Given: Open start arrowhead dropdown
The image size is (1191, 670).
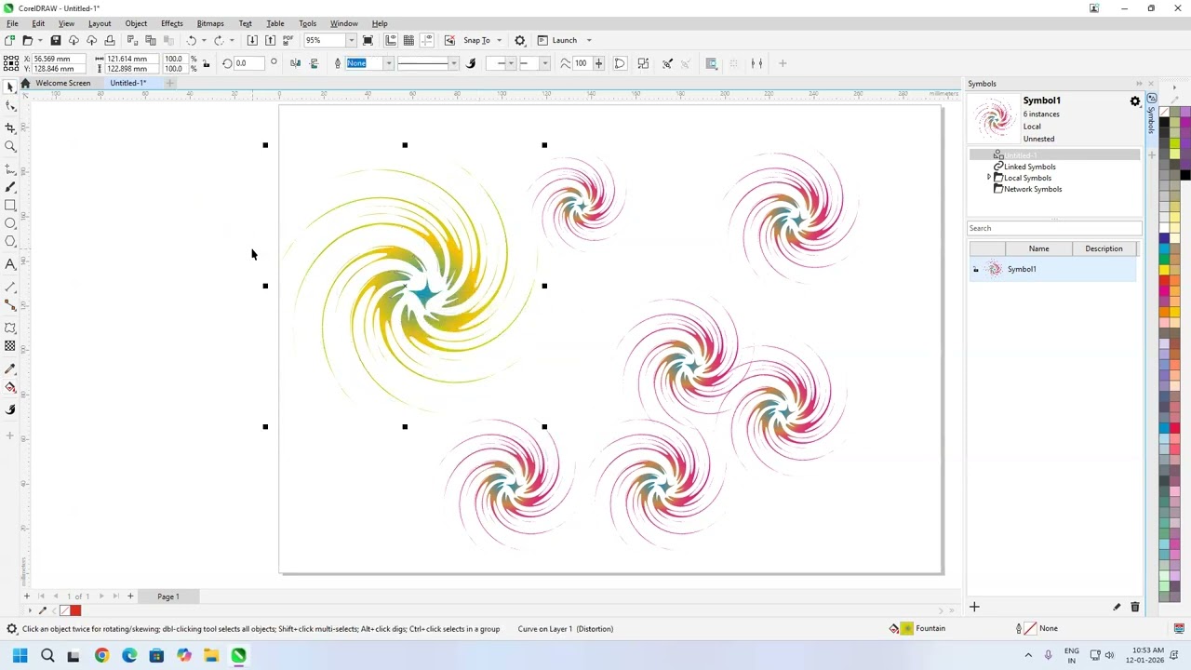Looking at the screenshot, I should (511, 63).
